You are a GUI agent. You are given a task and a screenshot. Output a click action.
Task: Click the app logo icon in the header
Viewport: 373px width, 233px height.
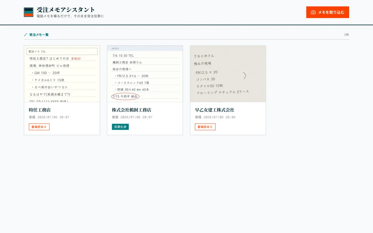point(29,12)
